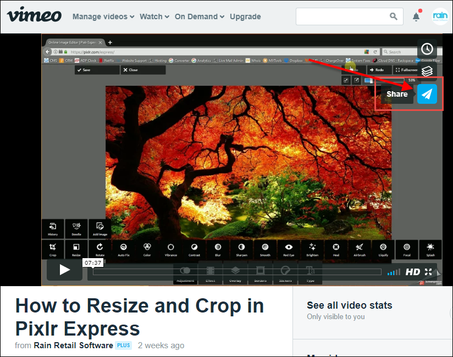Image resolution: width=453 pixels, height=357 pixels.
Task: Click the magnifier search icon
Action: pyautogui.click(x=393, y=16)
